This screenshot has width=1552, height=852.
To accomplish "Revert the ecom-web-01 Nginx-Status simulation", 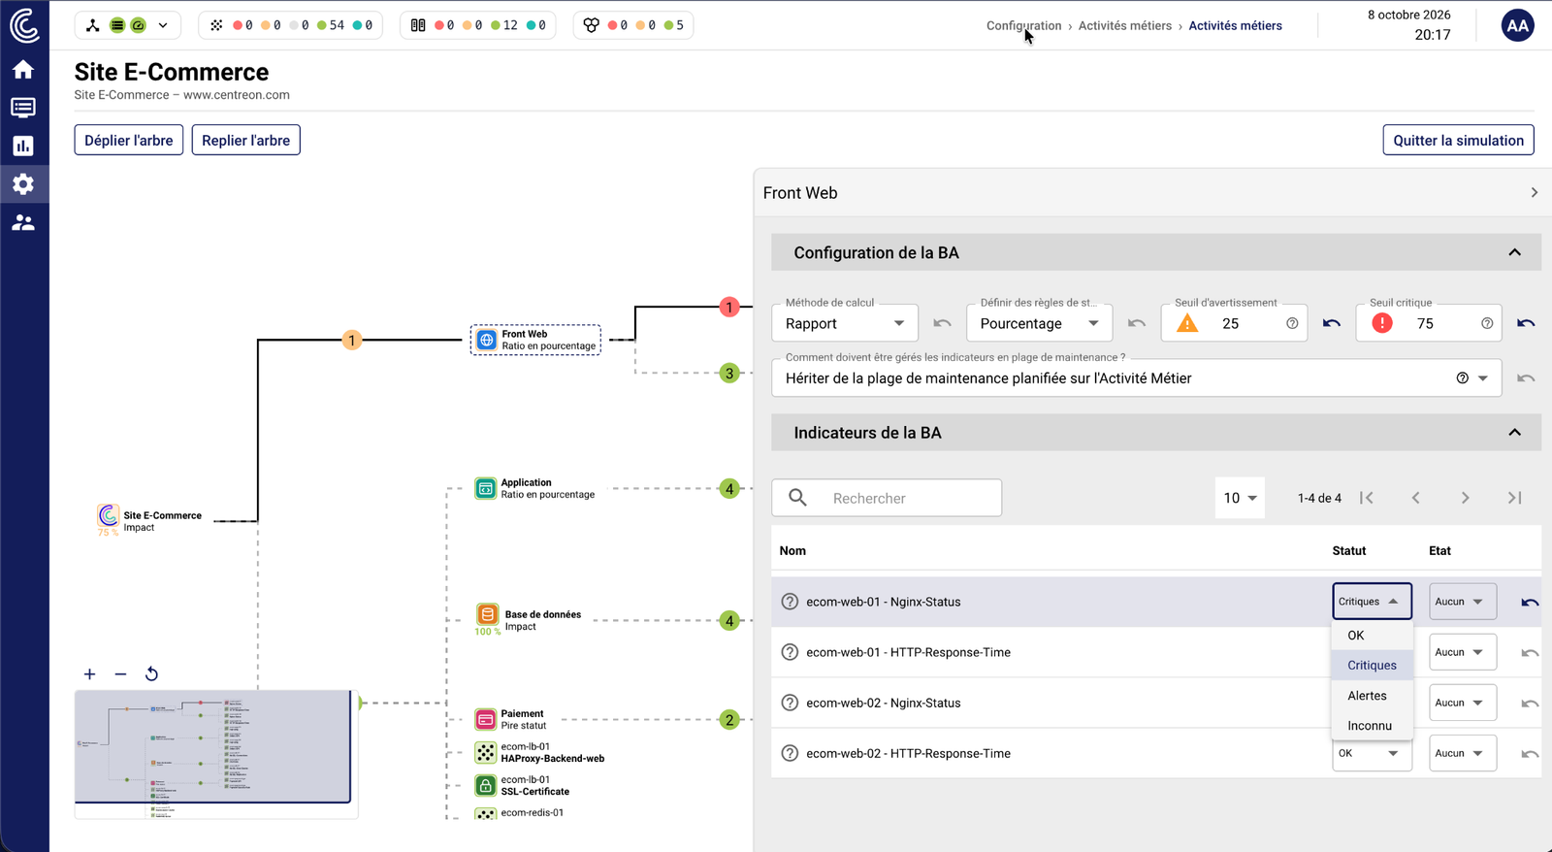I will [1530, 602].
